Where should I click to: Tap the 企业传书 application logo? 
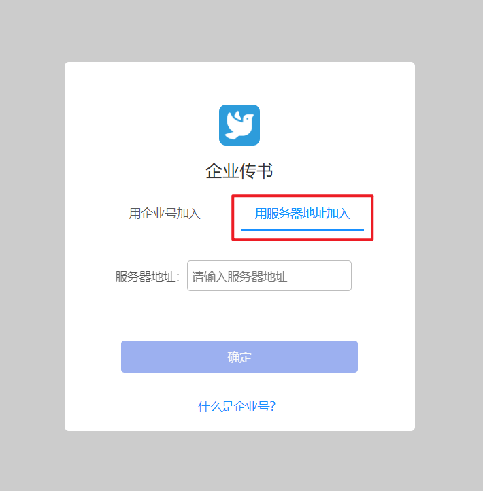click(239, 125)
